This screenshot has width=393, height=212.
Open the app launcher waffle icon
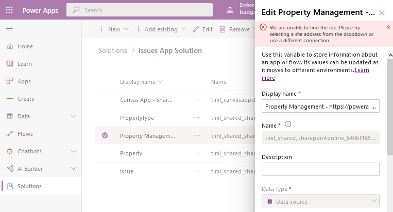pyautogui.click(x=9, y=10)
